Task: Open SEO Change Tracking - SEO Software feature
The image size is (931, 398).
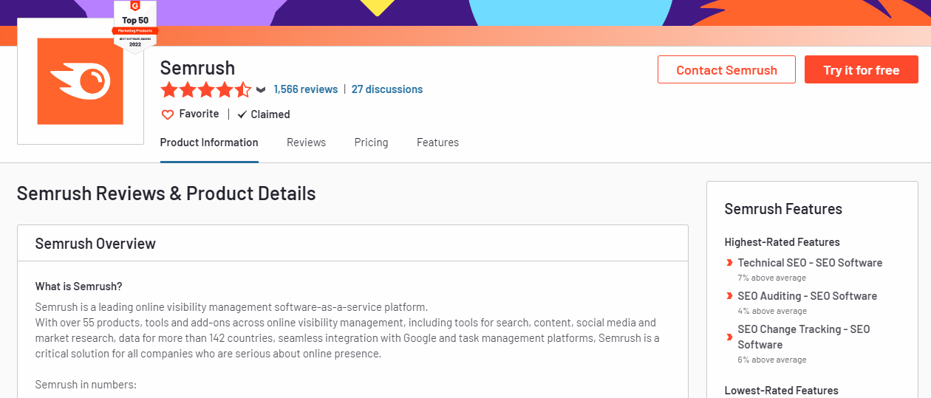Action: pyautogui.click(x=804, y=337)
